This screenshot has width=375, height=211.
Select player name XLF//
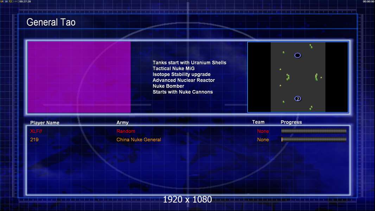[36, 131]
